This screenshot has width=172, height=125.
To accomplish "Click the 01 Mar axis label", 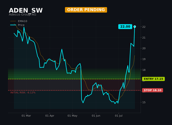I will 26,116.
